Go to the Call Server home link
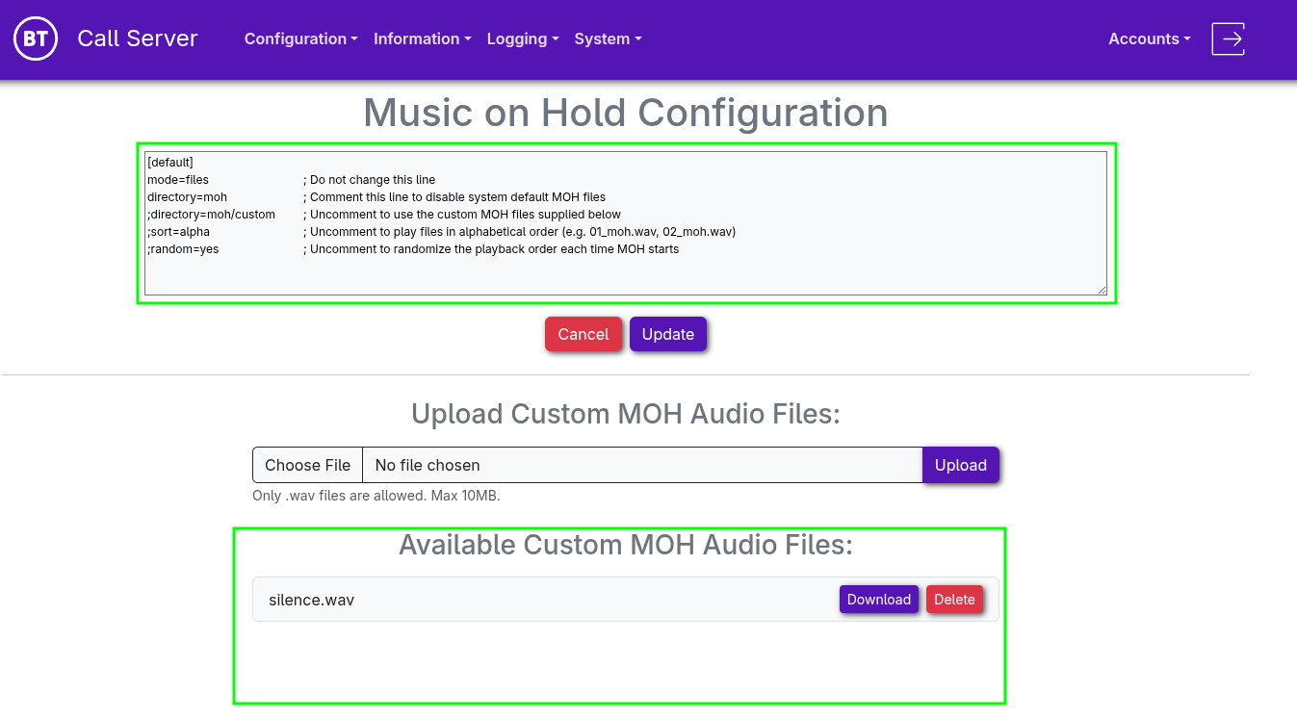Image resolution: width=1297 pixels, height=718 pixels. click(x=138, y=38)
